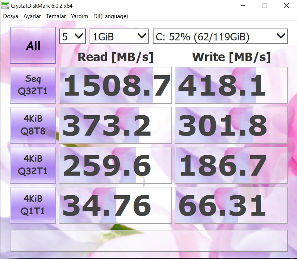The width and height of the screenshot is (297, 259).
Task: Click the Write [MB/s] column header
Action: (x=232, y=57)
